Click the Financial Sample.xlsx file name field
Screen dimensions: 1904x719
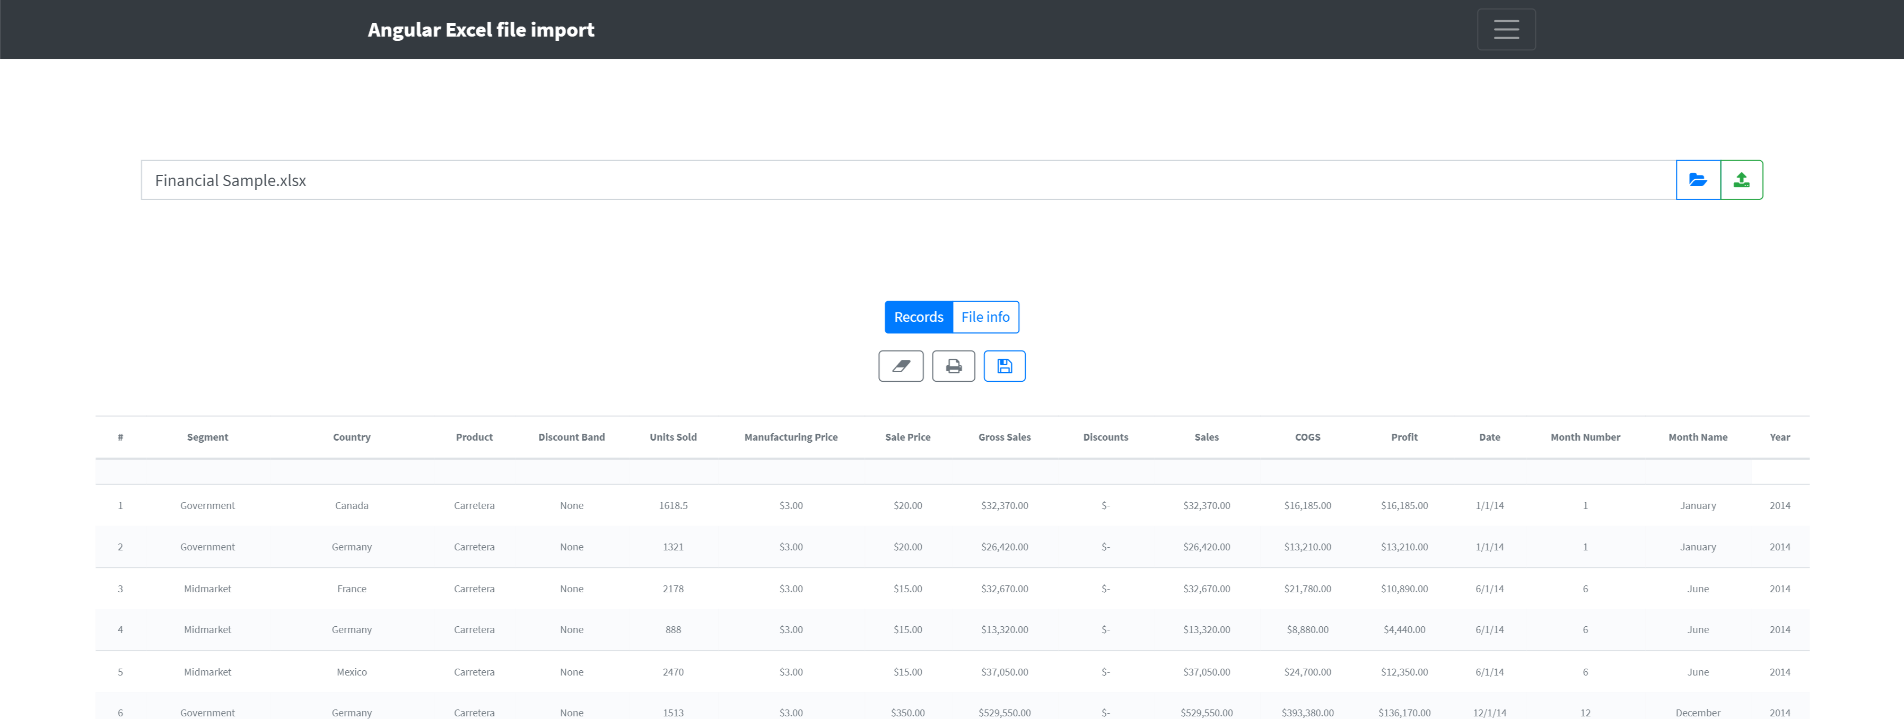[x=907, y=180]
